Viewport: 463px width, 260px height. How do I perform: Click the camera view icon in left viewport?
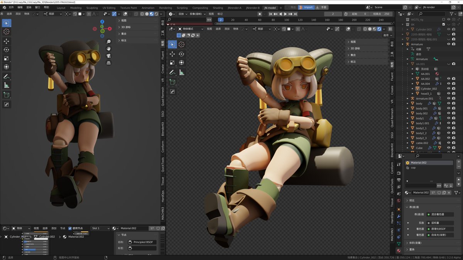(x=109, y=55)
